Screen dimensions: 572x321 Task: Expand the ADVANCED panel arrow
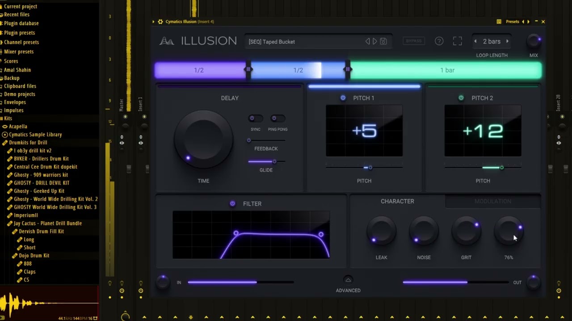[348, 280]
